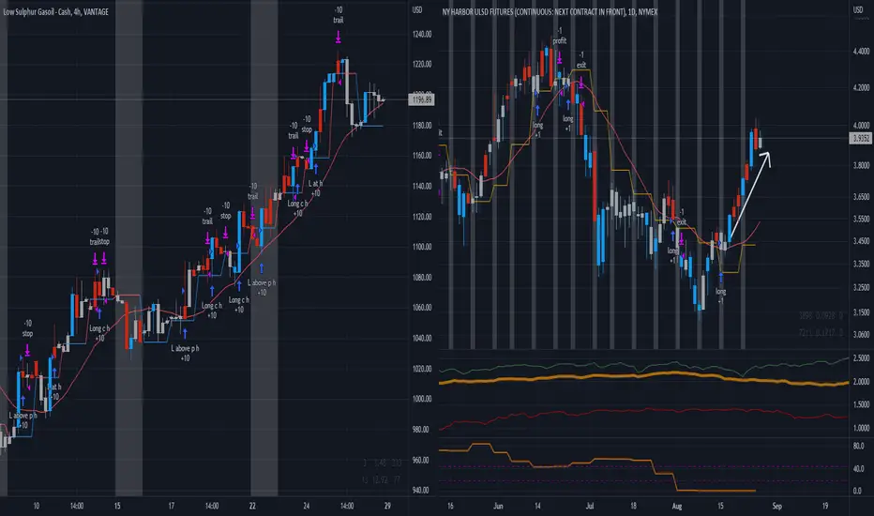Click the '-10 -10 trailstop' trade label
Viewport: 874px width, 516px height.
tap(99, 236)
